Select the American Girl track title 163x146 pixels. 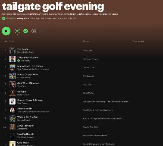[x=25, y=109]
